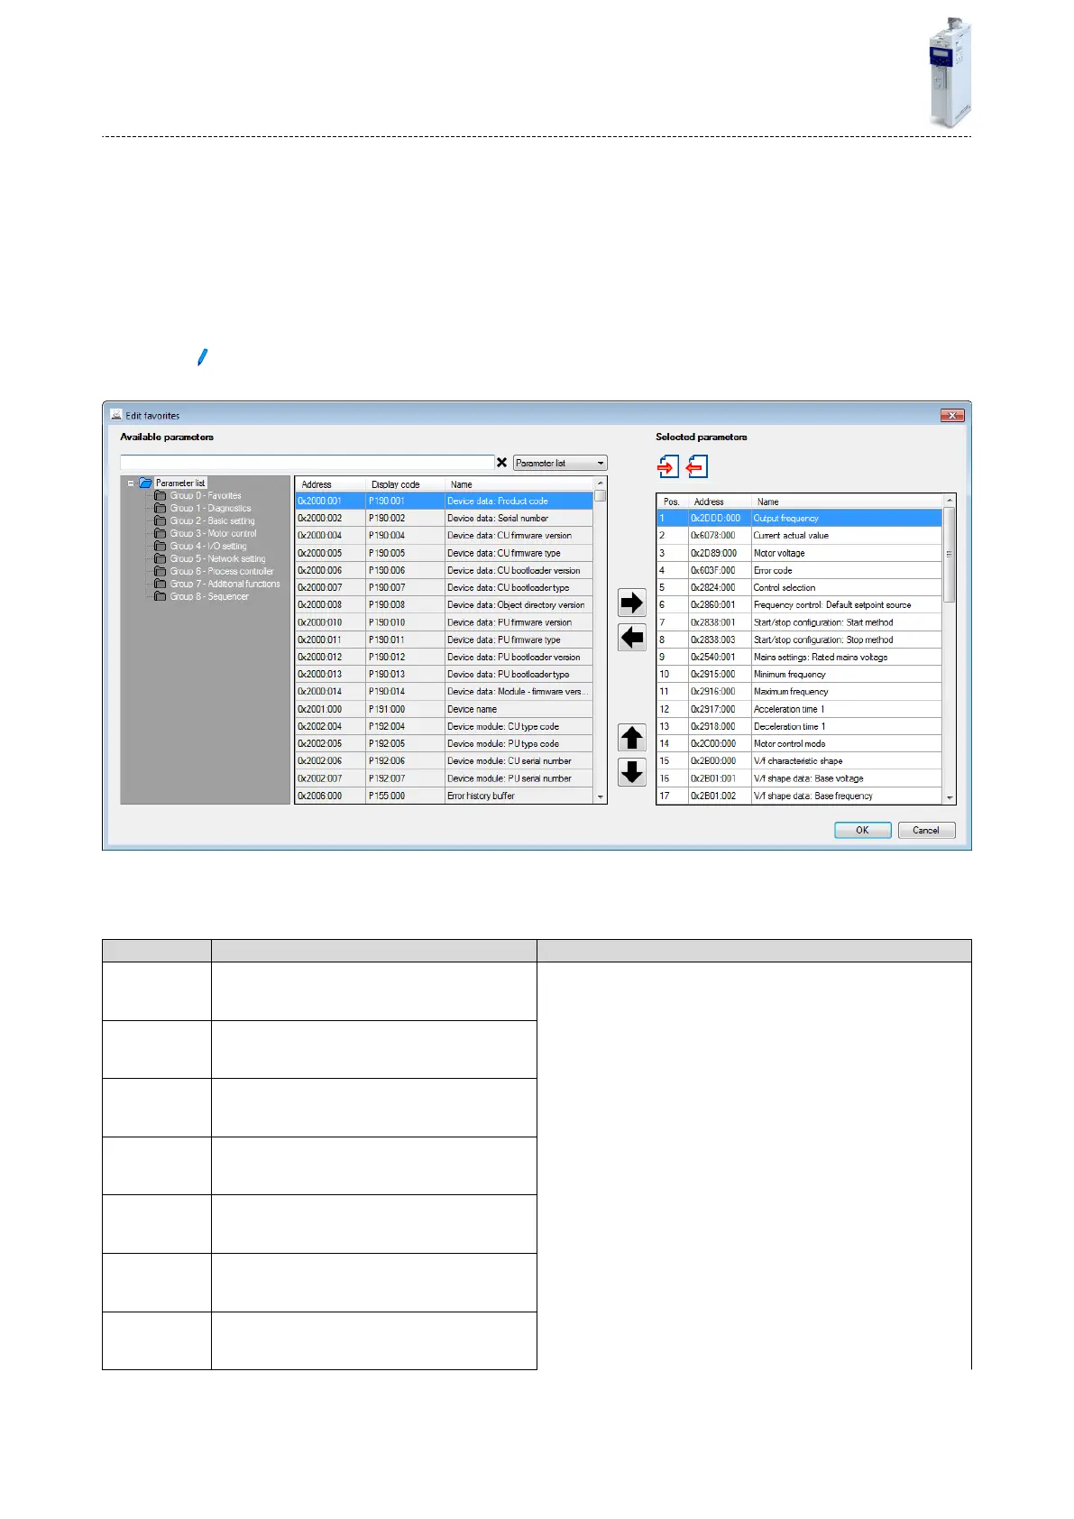Select row Device data: Serial number

pos(444,518)
